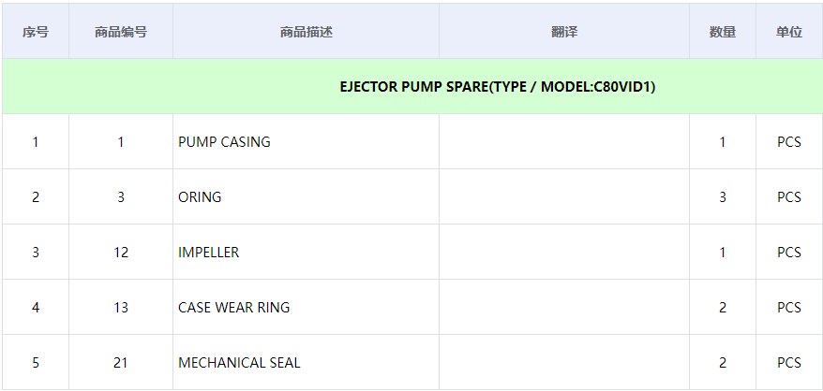The width and height of the screenshot is (823, 391).
Task: Click the 商品描述 column header
Action: [x=306, y=32]
